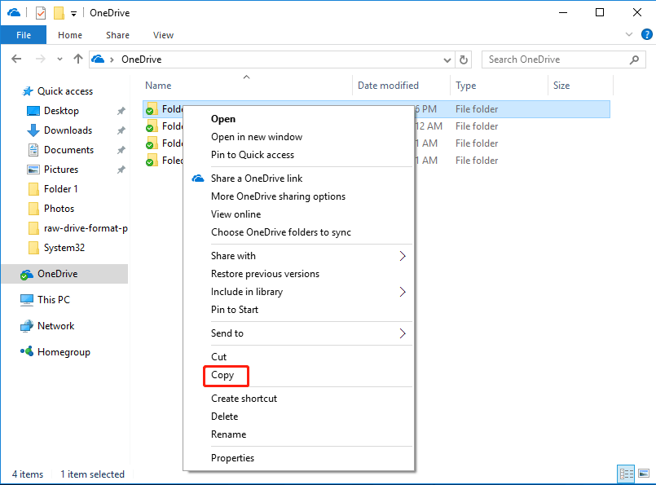The width and height of the screenshot is (656, 485).
Task: Open Downloads in Quick access
Action: click(x=68, y=130)
